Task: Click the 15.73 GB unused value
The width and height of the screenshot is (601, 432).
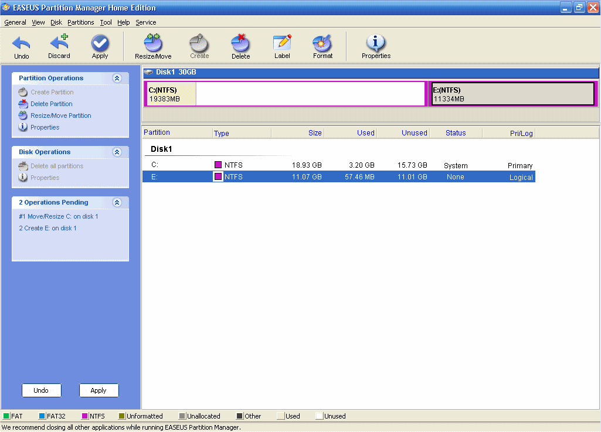Action: 412,165
